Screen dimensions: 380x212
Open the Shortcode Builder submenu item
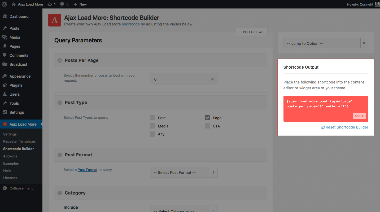19,149
